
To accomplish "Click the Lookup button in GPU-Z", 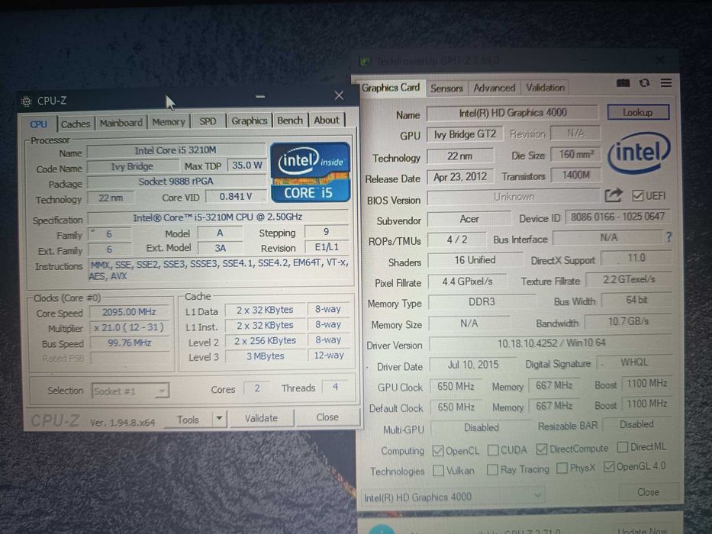I will (x=638, y=112).
